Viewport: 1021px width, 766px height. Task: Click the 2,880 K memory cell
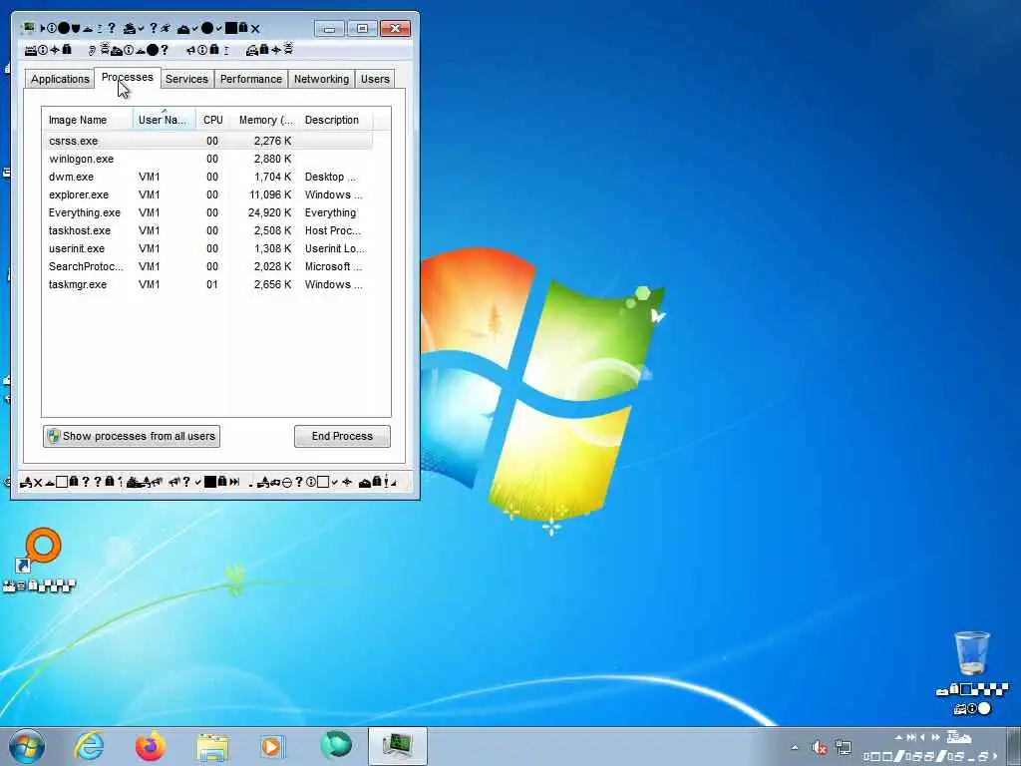click(273, 159)
